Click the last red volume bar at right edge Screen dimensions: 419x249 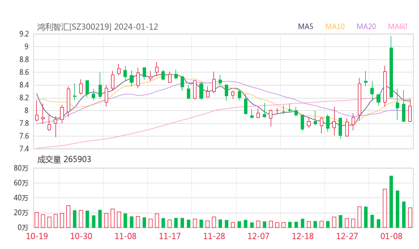(410, 218)
